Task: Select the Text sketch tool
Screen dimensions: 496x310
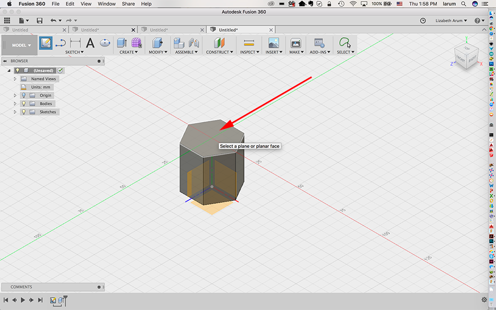Action: 90,43
